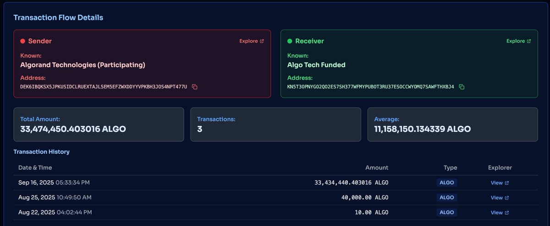Click the transactions count value 3
Image resolution: width=550 pixels, height=226 pixels.
[200, 129]
